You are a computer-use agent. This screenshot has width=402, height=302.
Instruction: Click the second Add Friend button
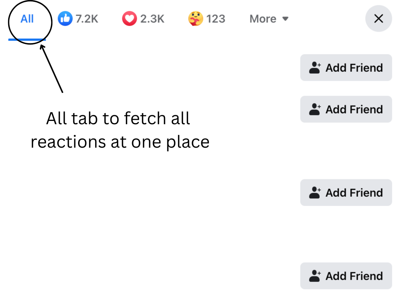(x=346, y=109)
